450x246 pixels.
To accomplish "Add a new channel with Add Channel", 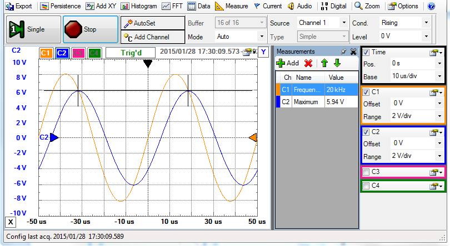I will click(153, 37).
